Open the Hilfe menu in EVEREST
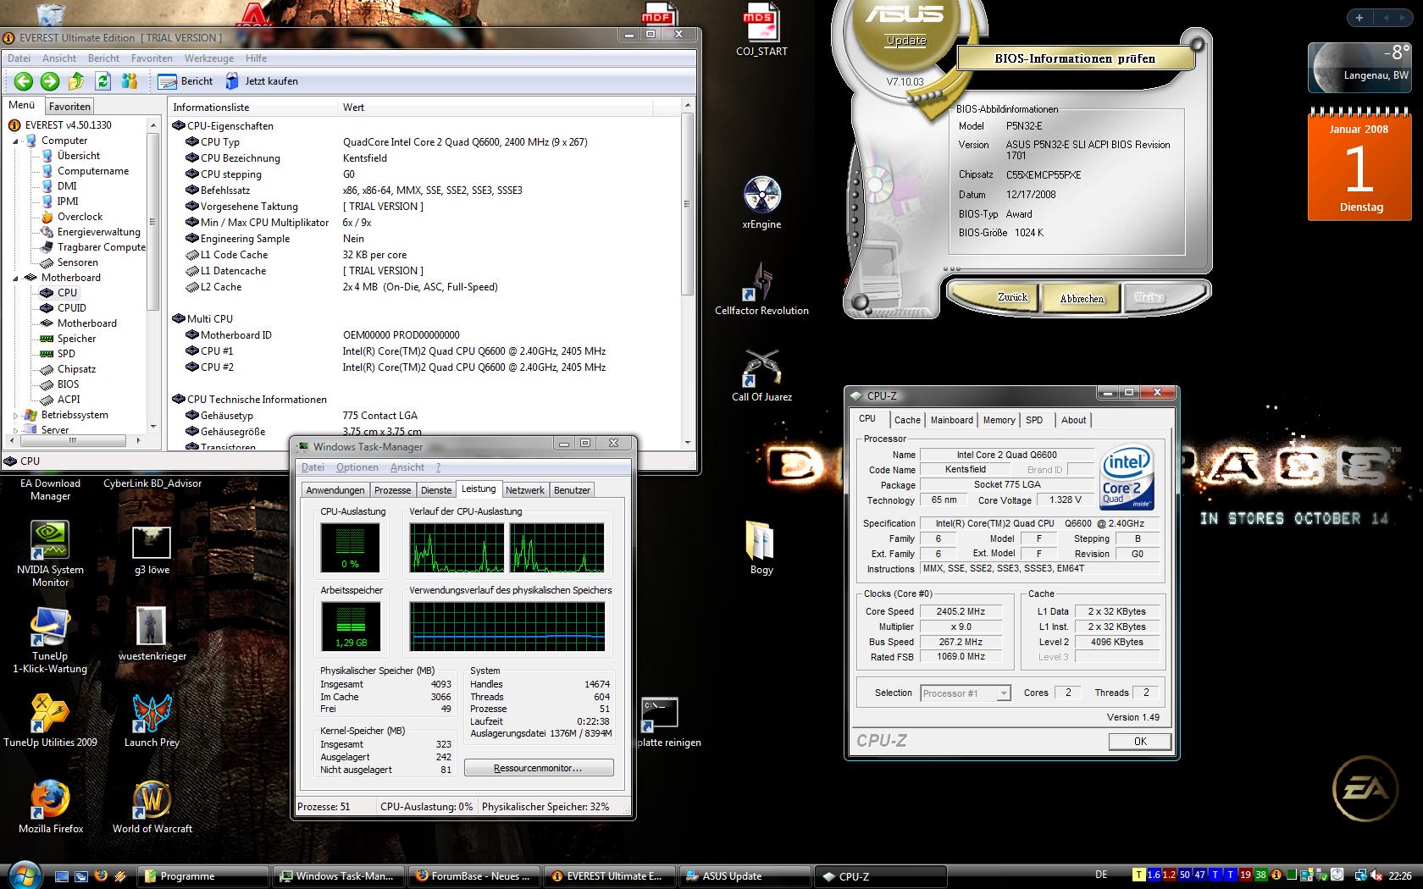 click(x=256, y=58)
